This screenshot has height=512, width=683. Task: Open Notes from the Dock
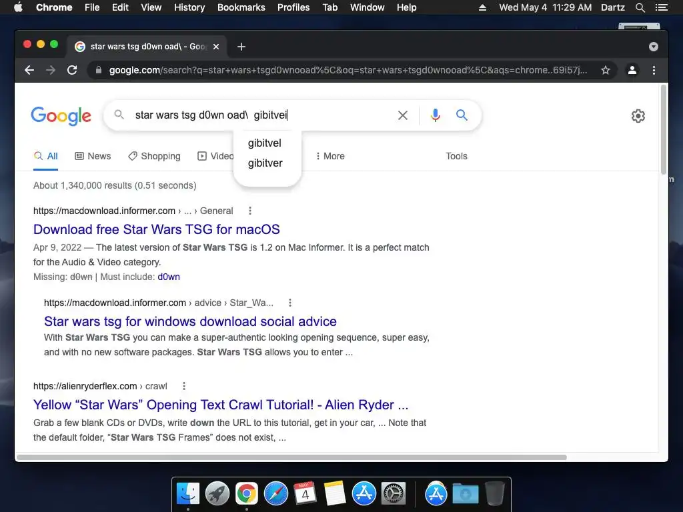coord(335,494)
